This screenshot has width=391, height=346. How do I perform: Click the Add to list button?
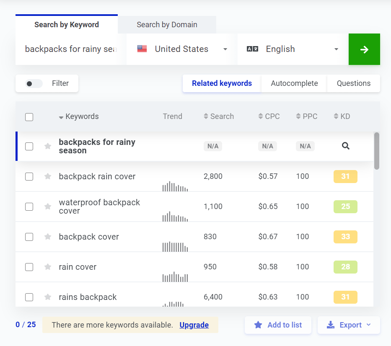coord(278,325)
